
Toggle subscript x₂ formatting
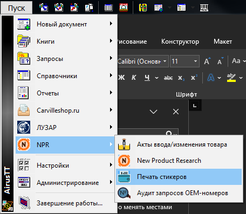181,78
